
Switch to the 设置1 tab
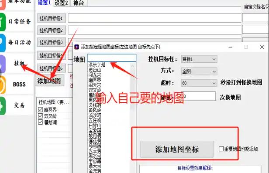pyautogui.click(x=44, y=3)
